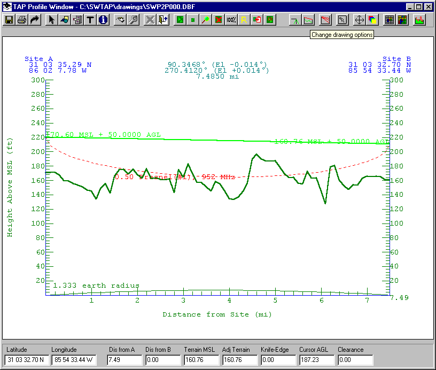Select the shapes drawing tool
The height and width of the screenshot is (370, 436).
pyautogui.click(x=64, y=20)
